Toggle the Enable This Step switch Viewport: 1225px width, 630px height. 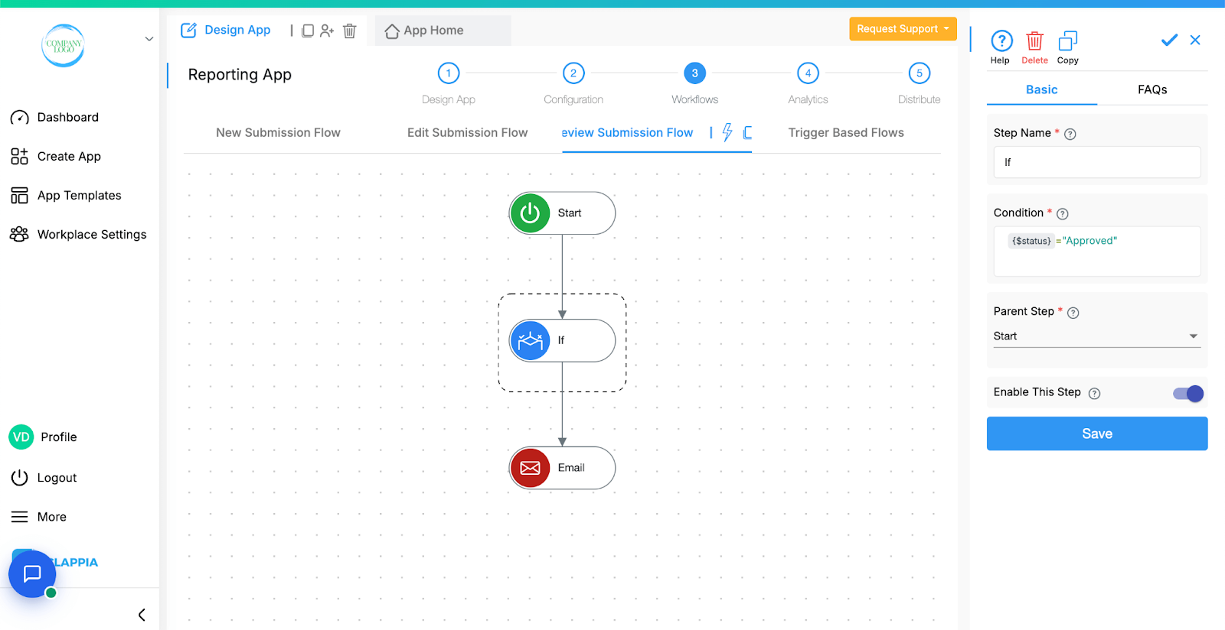(x=1188, y=394)
